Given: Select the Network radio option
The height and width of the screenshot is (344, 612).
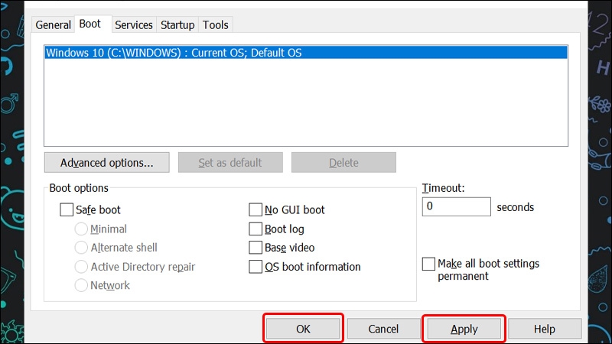Looking at the screenshot, I should pos(81,285).
